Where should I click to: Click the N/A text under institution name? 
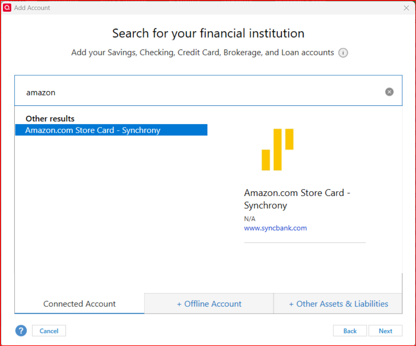[x=250, y=219]
